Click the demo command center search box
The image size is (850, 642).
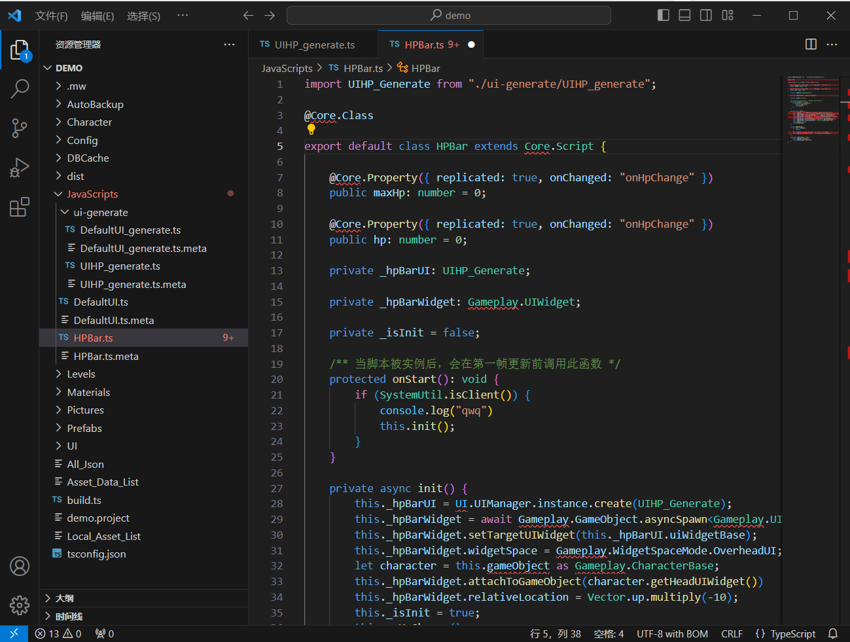[449, 15]
